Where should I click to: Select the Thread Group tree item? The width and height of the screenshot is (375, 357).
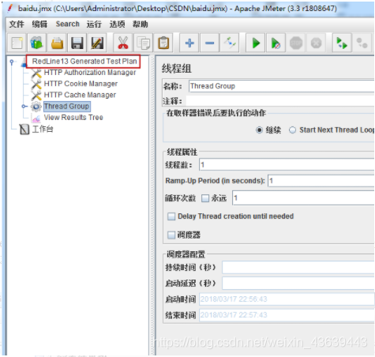tap(66, 107)
